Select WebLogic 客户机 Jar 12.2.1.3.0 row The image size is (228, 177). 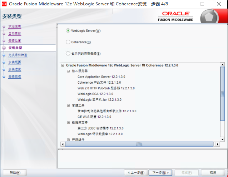pos(99,100)
